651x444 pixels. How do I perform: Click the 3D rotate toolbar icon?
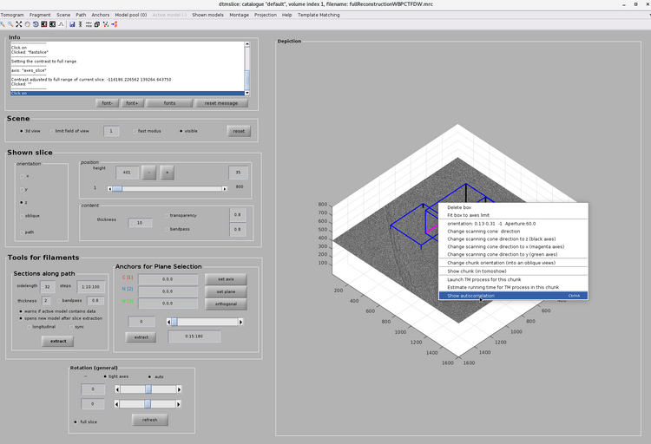tap(36, 24)
